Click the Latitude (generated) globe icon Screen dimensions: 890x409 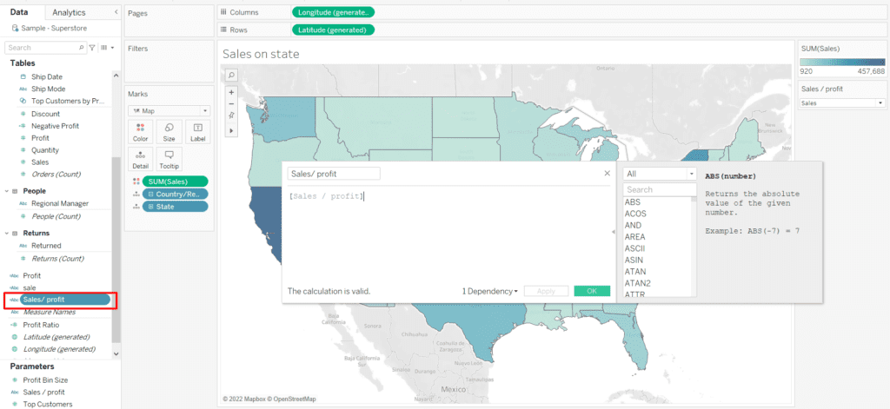[x=15, y=337]
